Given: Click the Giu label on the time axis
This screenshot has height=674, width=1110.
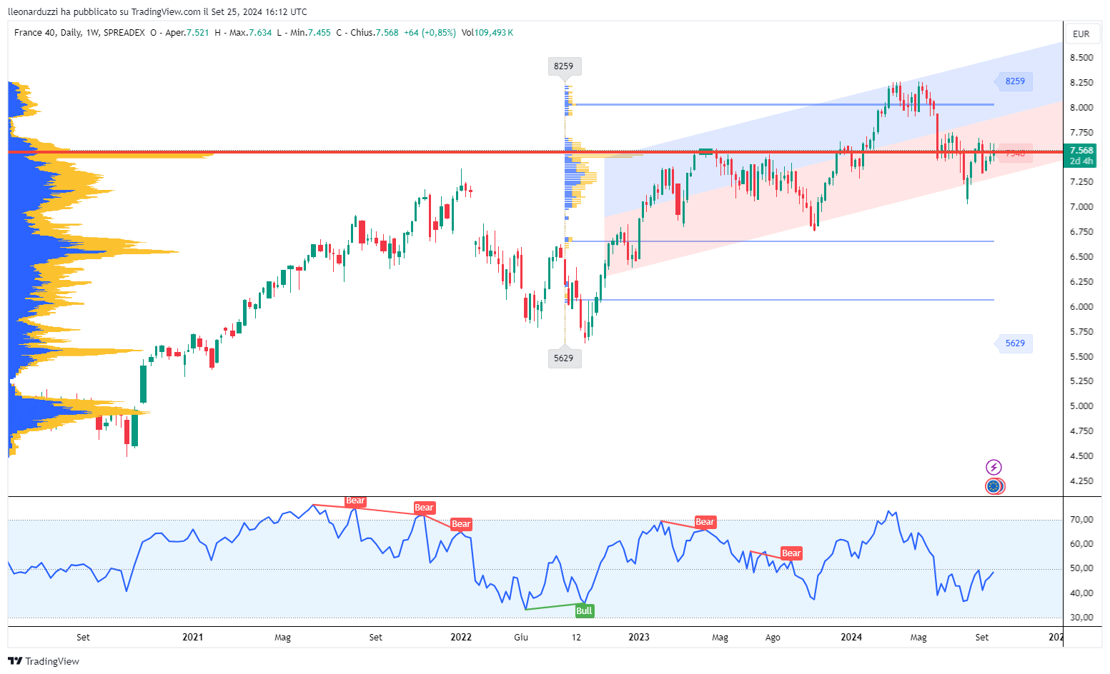Looking at the screenshot, I should 521,637.
